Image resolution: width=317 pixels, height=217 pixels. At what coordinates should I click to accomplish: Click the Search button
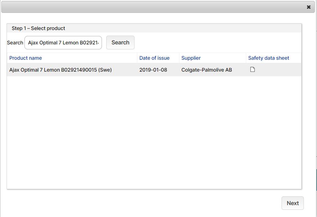[120, 43]
